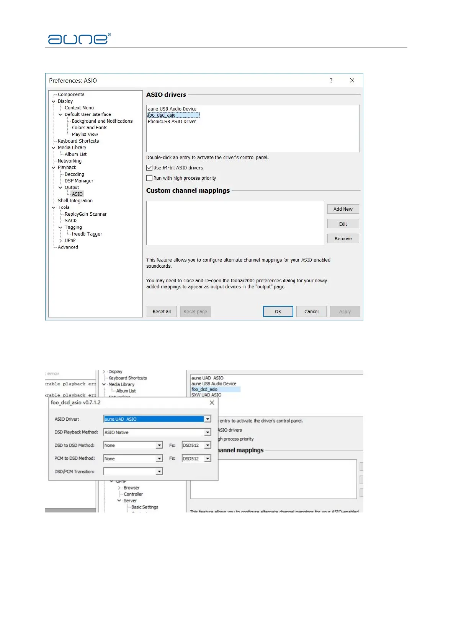This screenshot has width=456, height=644.
Task: Toggle Use 64-bit ASIO drivers checkbox
Action: [149, 168]
